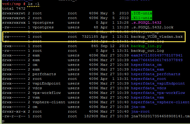
Task: Select the 'vapiEndpoint' owner name
Action: [x=46, y=84]
